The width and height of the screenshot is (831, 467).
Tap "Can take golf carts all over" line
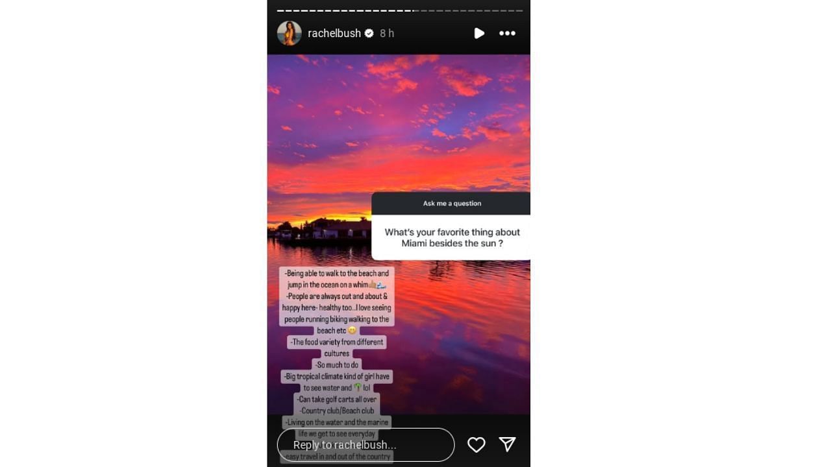click(x=336, y=400)
